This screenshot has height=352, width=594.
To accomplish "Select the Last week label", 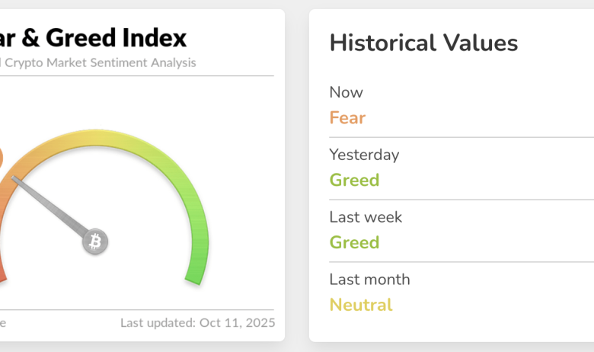I will click(x=366, y=217).
